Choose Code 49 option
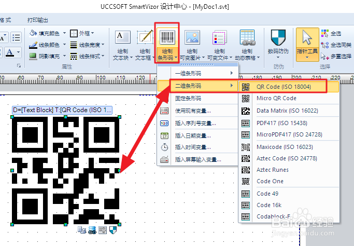This screenshot has width=354, height=246. [x=289, y=194]
